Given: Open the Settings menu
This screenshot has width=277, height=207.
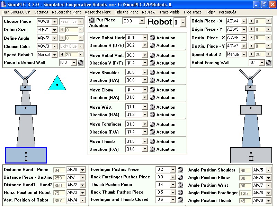Looking at the screenshot, I should (x=41, y=12).
